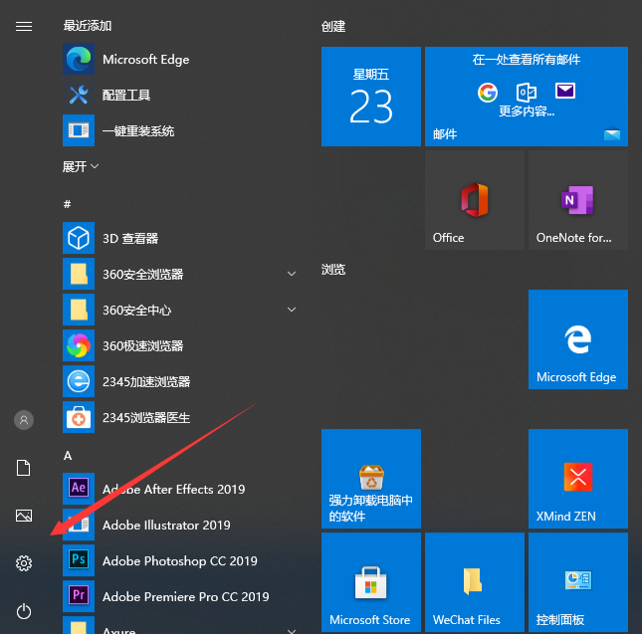Open the 邮件 mail tile
642x634 pixels.
point(526,97)
